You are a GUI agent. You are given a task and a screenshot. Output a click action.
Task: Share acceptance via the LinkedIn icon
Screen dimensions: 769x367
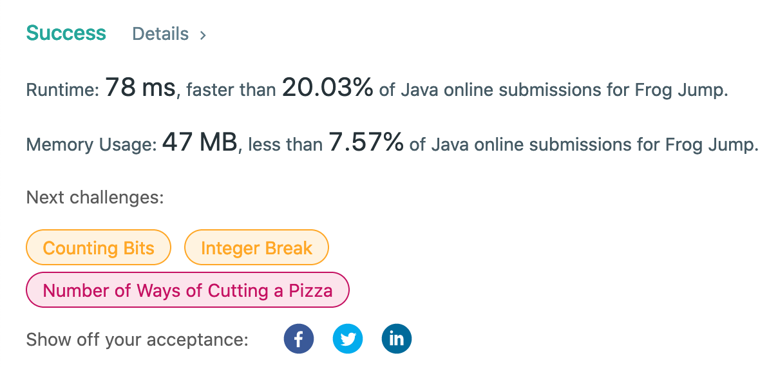(x=396, y=339)
